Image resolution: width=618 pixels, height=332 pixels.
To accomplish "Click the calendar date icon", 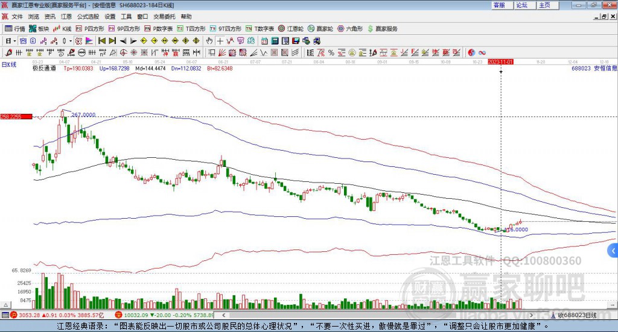I will [x=264, y=41].
